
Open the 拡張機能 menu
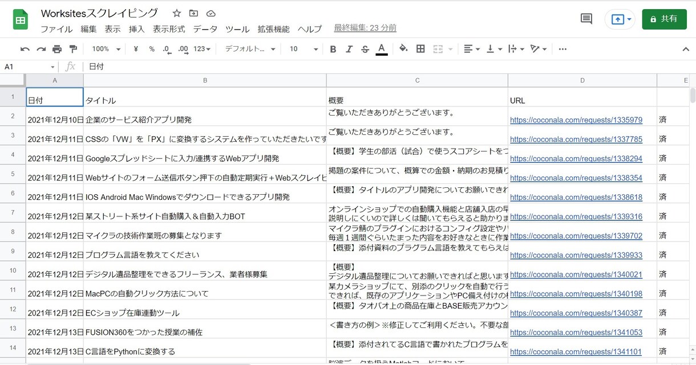click(274, 29)
